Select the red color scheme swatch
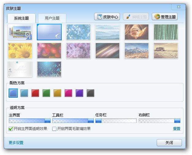Image resolution: width=192 pixels, height=155 pixels. click(x=35, y=93)
